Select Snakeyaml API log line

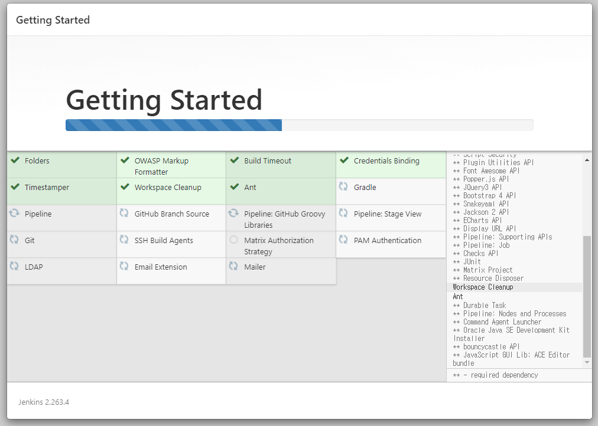[481, 204]
